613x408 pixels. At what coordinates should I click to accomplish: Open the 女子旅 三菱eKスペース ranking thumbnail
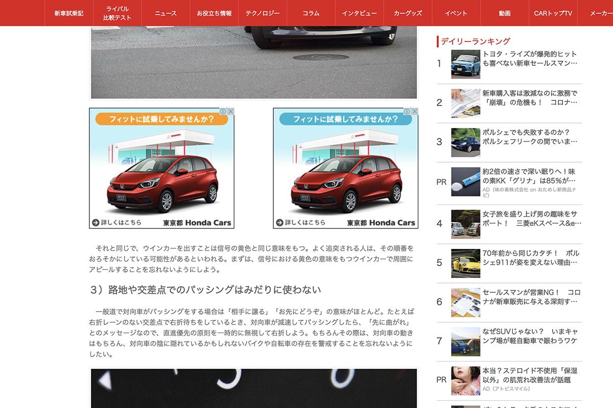click(465, 224)
